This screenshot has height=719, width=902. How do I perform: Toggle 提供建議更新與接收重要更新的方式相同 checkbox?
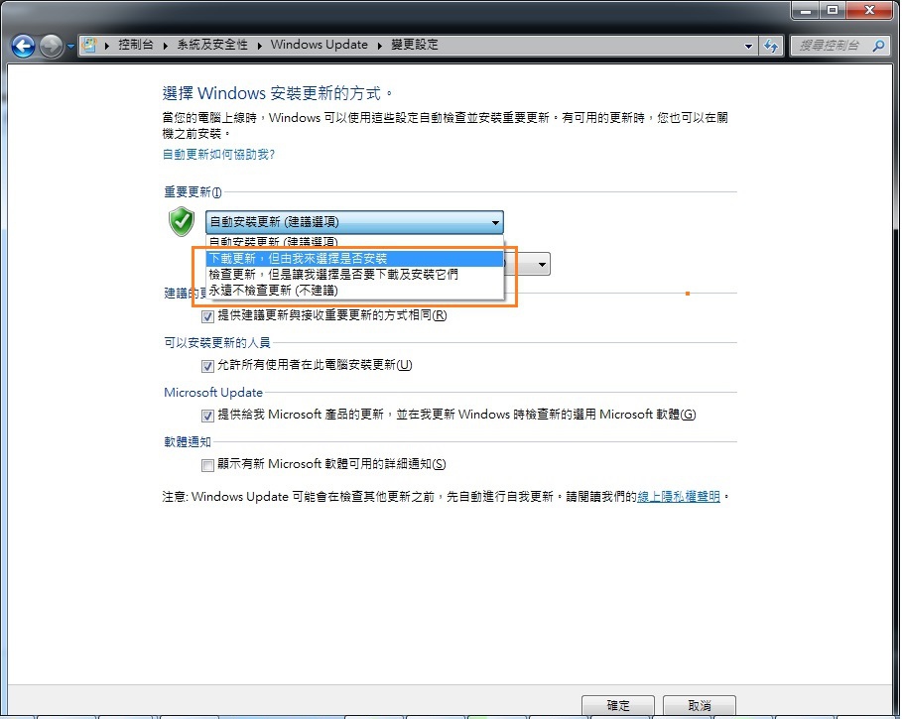pyautogui.click(x=207, y=316)
